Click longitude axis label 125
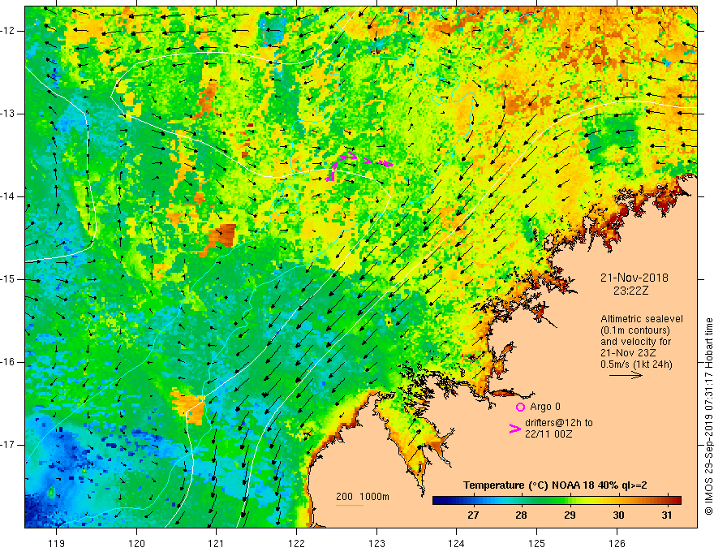 (537, 543)
